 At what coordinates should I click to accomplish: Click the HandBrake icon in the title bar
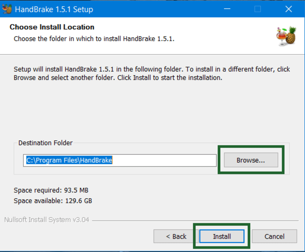[7, 9]
